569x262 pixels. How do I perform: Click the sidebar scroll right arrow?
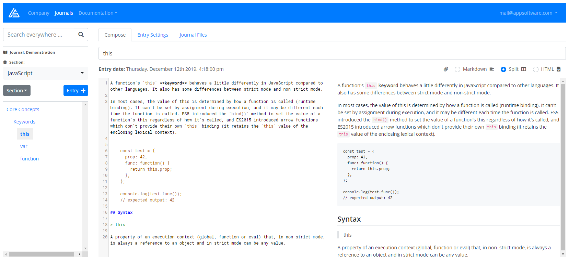[80, 254]
